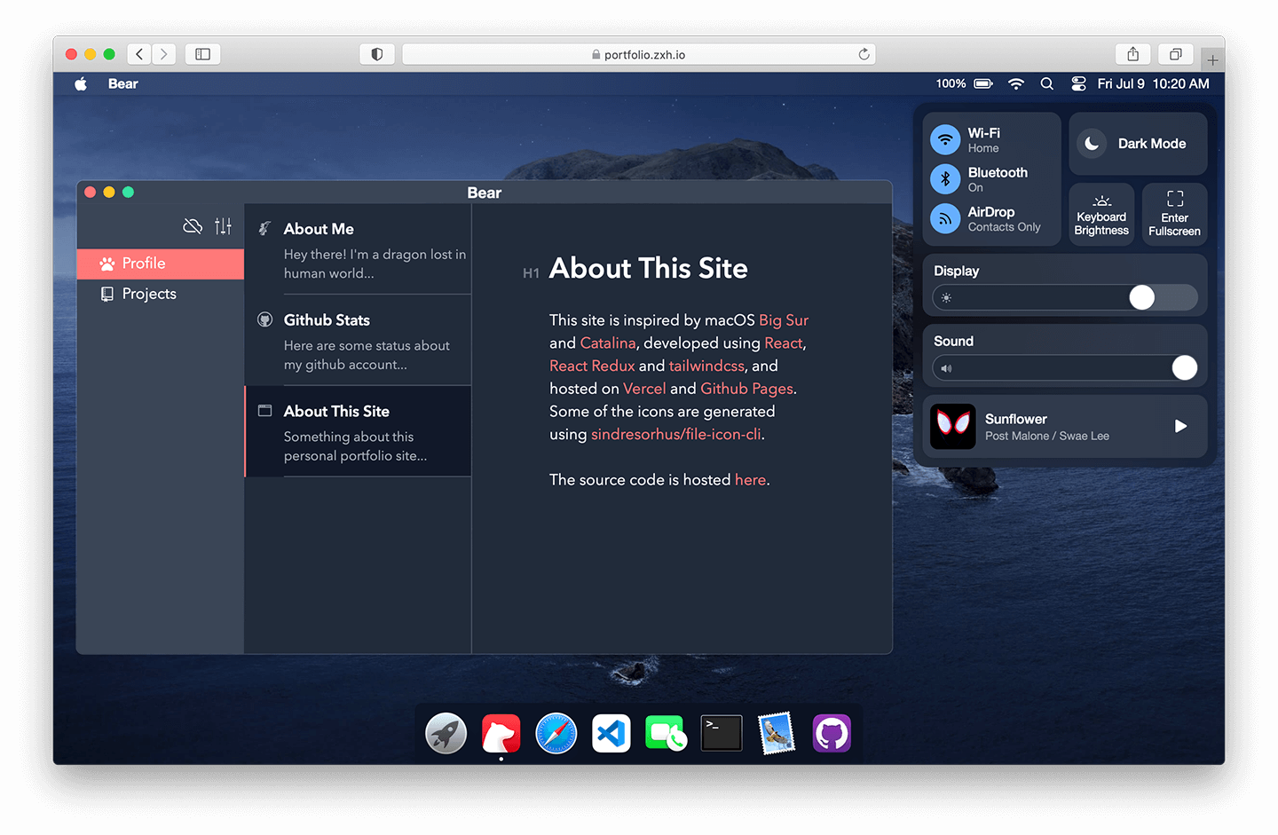The width and height of the screenshot is (1278, 835).
Task: Open tailwindcss link
Action: click(x=706, y=366)
